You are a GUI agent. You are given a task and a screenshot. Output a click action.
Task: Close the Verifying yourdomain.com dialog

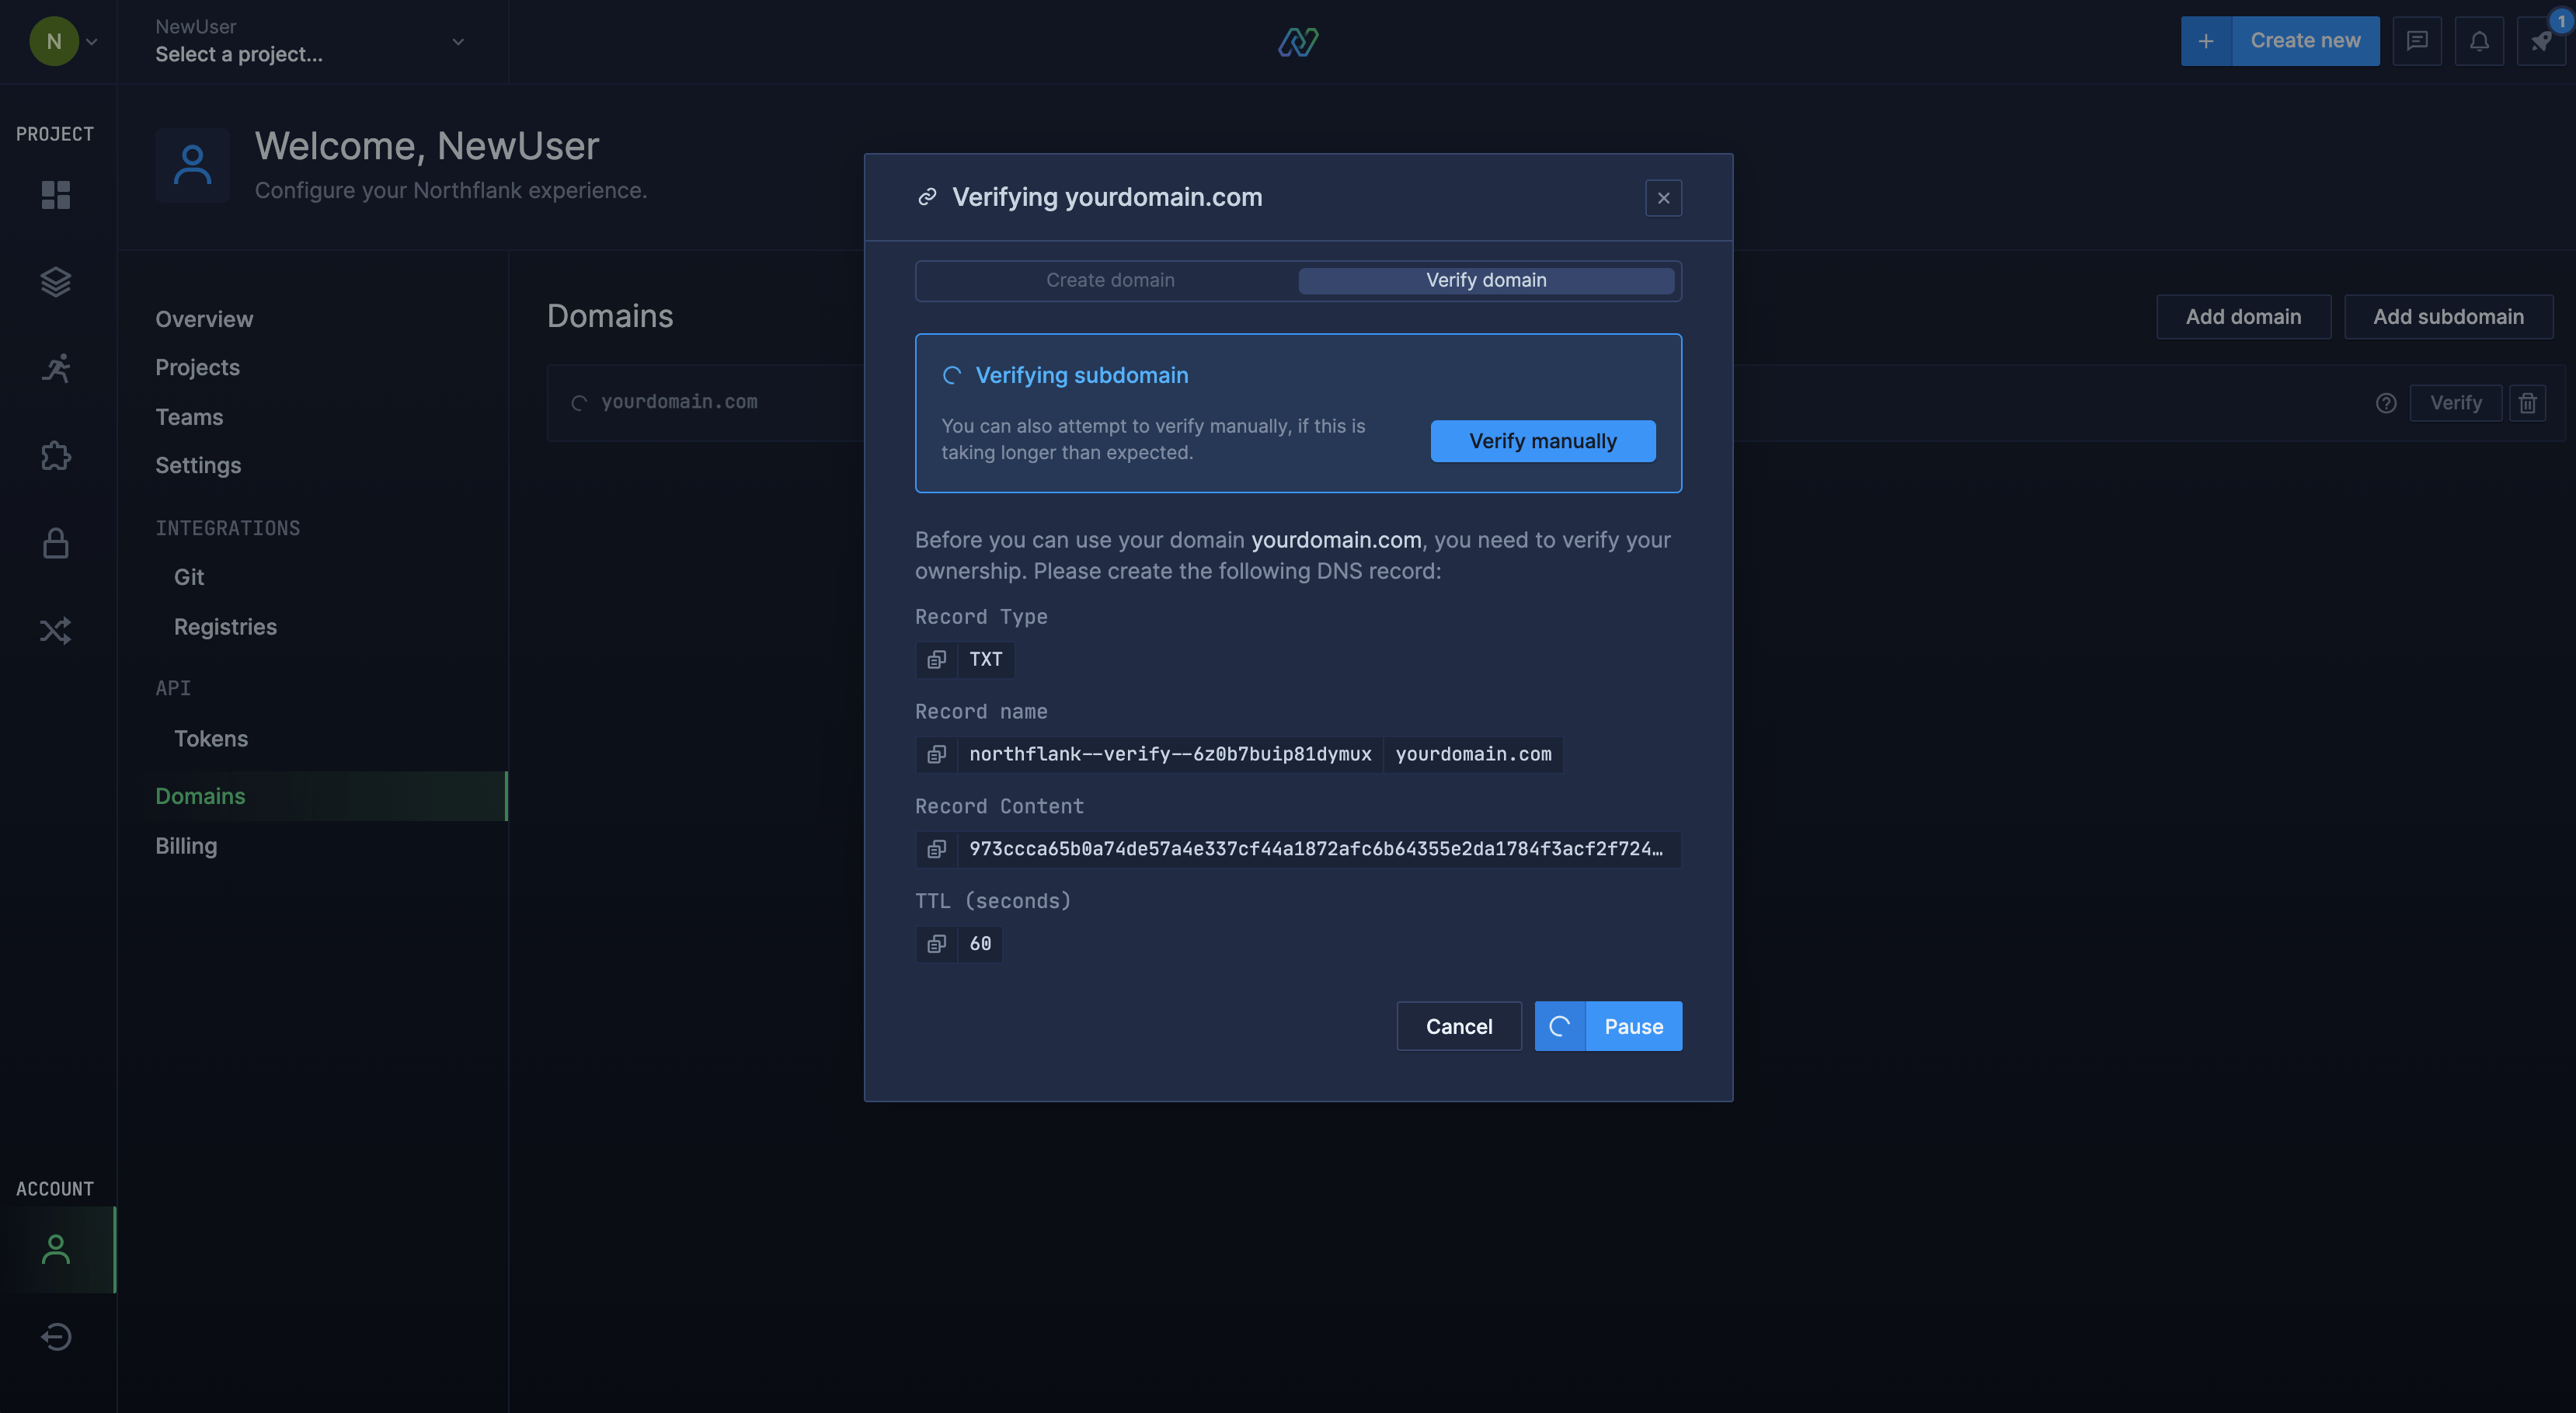pos(1664,198)
